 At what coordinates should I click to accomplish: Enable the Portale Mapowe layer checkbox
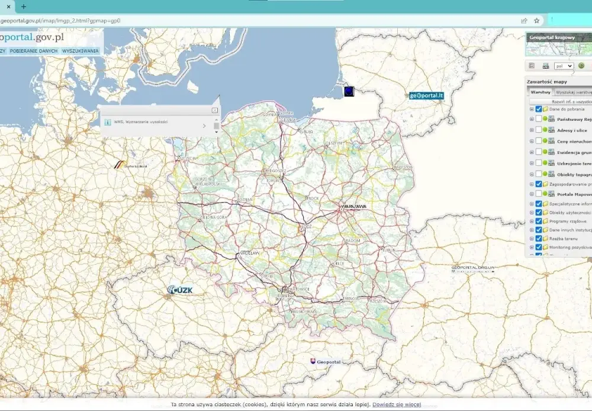(539, 194)
